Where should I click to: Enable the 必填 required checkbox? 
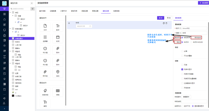(182, 51)
